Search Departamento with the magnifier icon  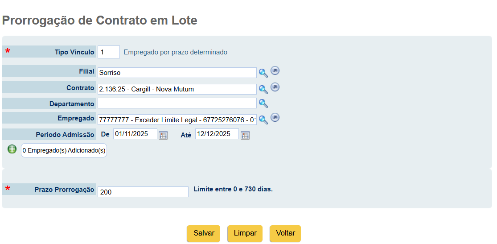point(263,103)
